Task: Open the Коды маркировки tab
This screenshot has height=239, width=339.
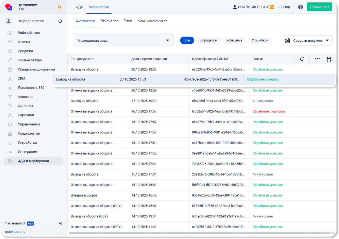Action: (x=152, y=20)
